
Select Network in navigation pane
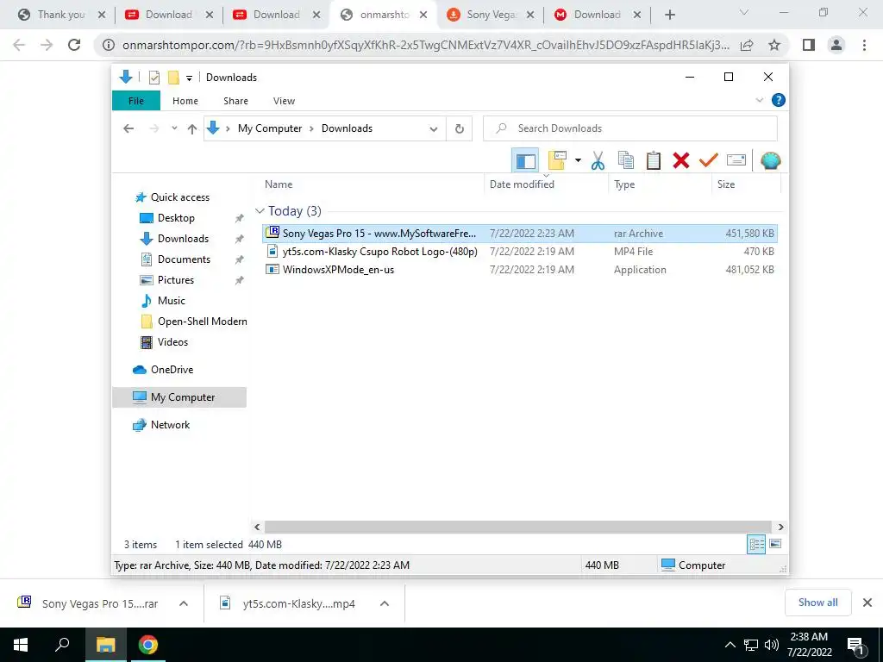point(170,425)
